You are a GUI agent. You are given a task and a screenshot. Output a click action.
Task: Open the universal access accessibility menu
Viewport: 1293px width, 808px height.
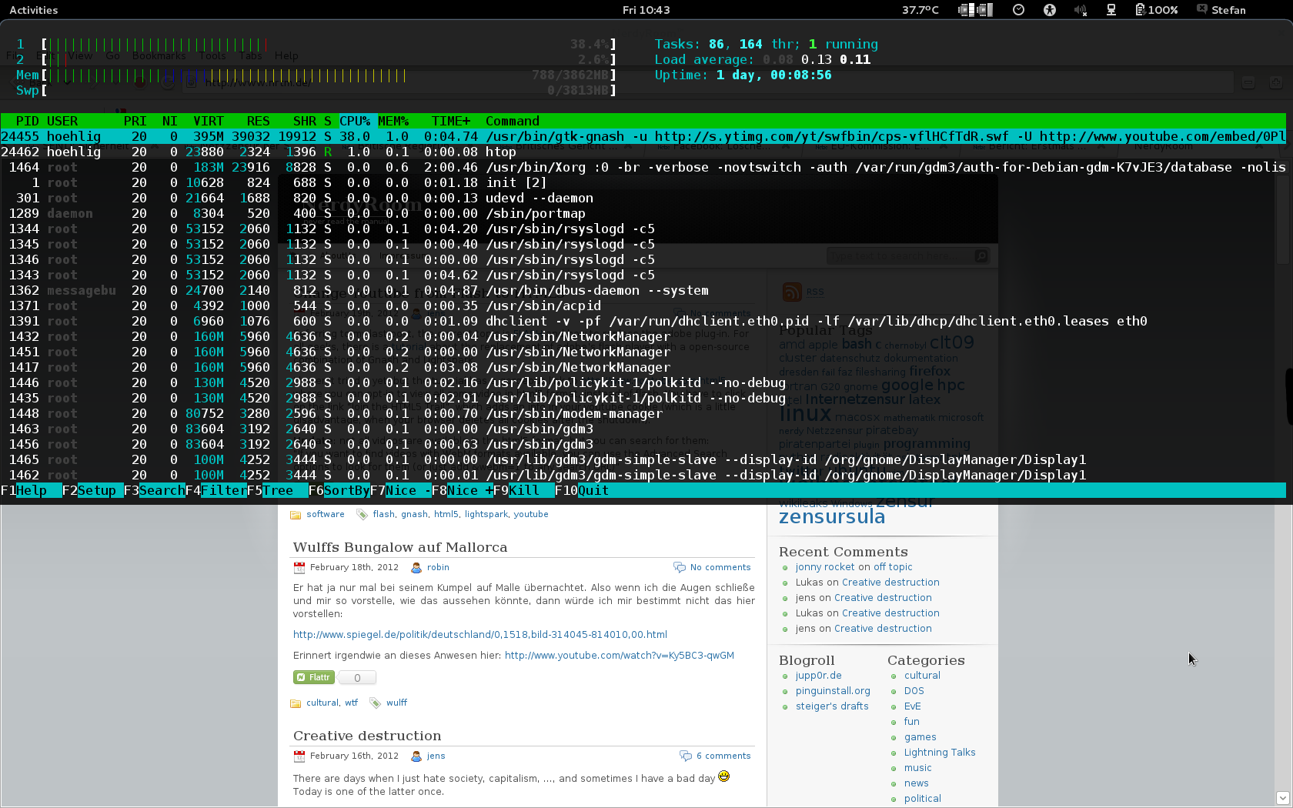click(1050, 10)
